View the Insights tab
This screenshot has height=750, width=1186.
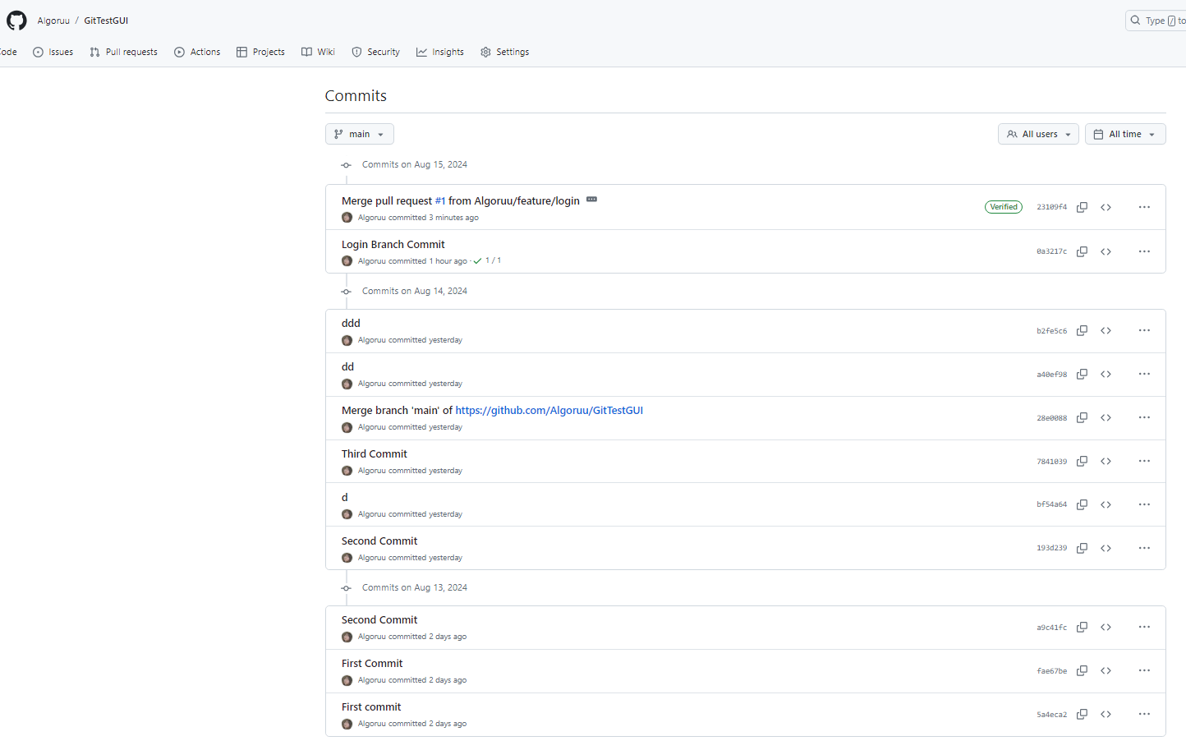pyautogui.click(x=440, y=52)
